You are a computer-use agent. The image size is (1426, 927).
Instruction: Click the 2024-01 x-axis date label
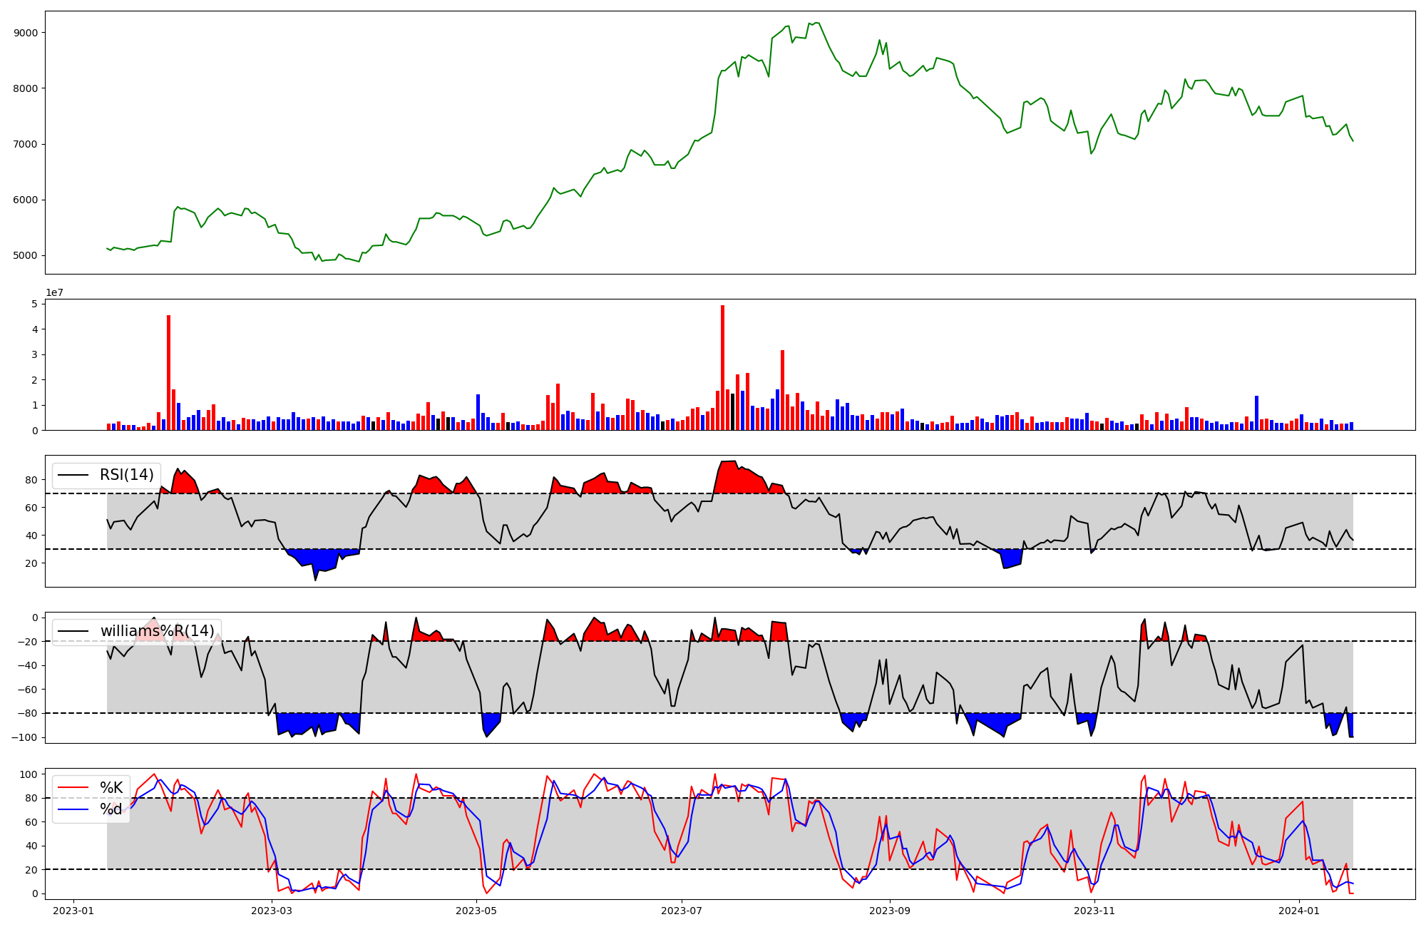(x=1300, y=911)
